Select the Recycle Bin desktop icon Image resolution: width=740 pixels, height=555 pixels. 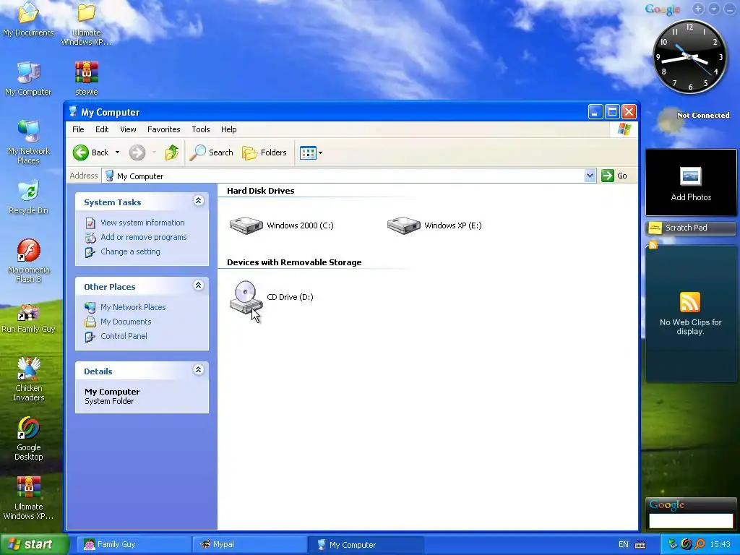pos(28,197)
